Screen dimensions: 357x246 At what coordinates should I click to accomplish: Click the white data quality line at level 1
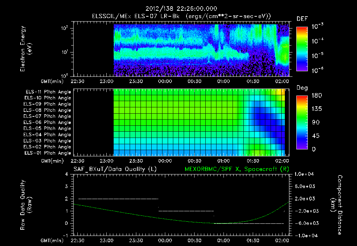click(x=186, y=211)
